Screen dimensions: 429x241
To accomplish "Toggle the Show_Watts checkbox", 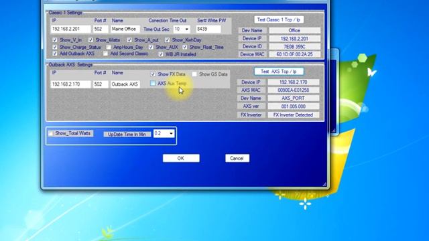I will (x=91, y=40).
